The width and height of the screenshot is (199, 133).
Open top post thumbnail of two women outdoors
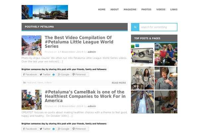[166, 54]
